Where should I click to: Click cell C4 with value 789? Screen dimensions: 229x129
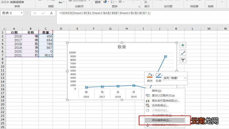[x=46, y=44]
